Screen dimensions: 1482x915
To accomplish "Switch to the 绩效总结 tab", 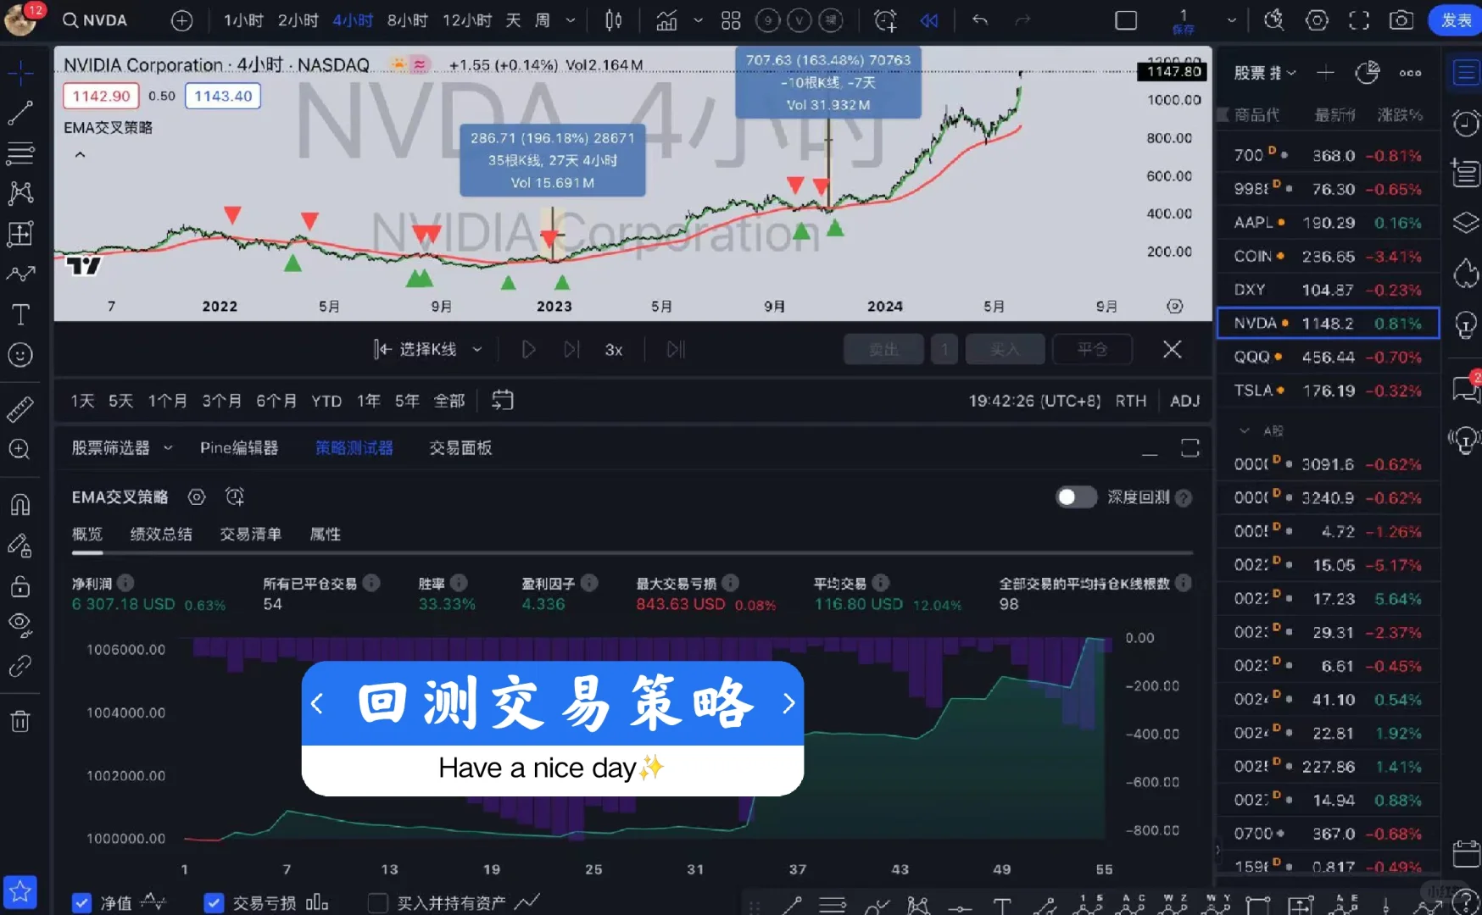I will 161,534.
